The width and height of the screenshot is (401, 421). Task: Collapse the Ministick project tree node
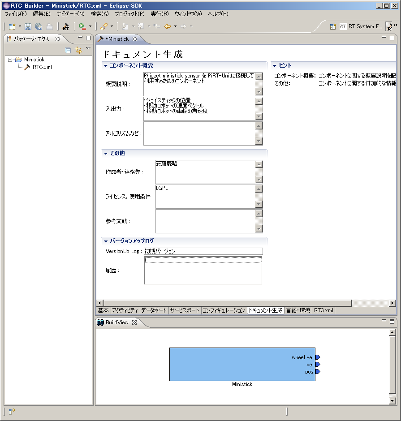pos(10,60)
